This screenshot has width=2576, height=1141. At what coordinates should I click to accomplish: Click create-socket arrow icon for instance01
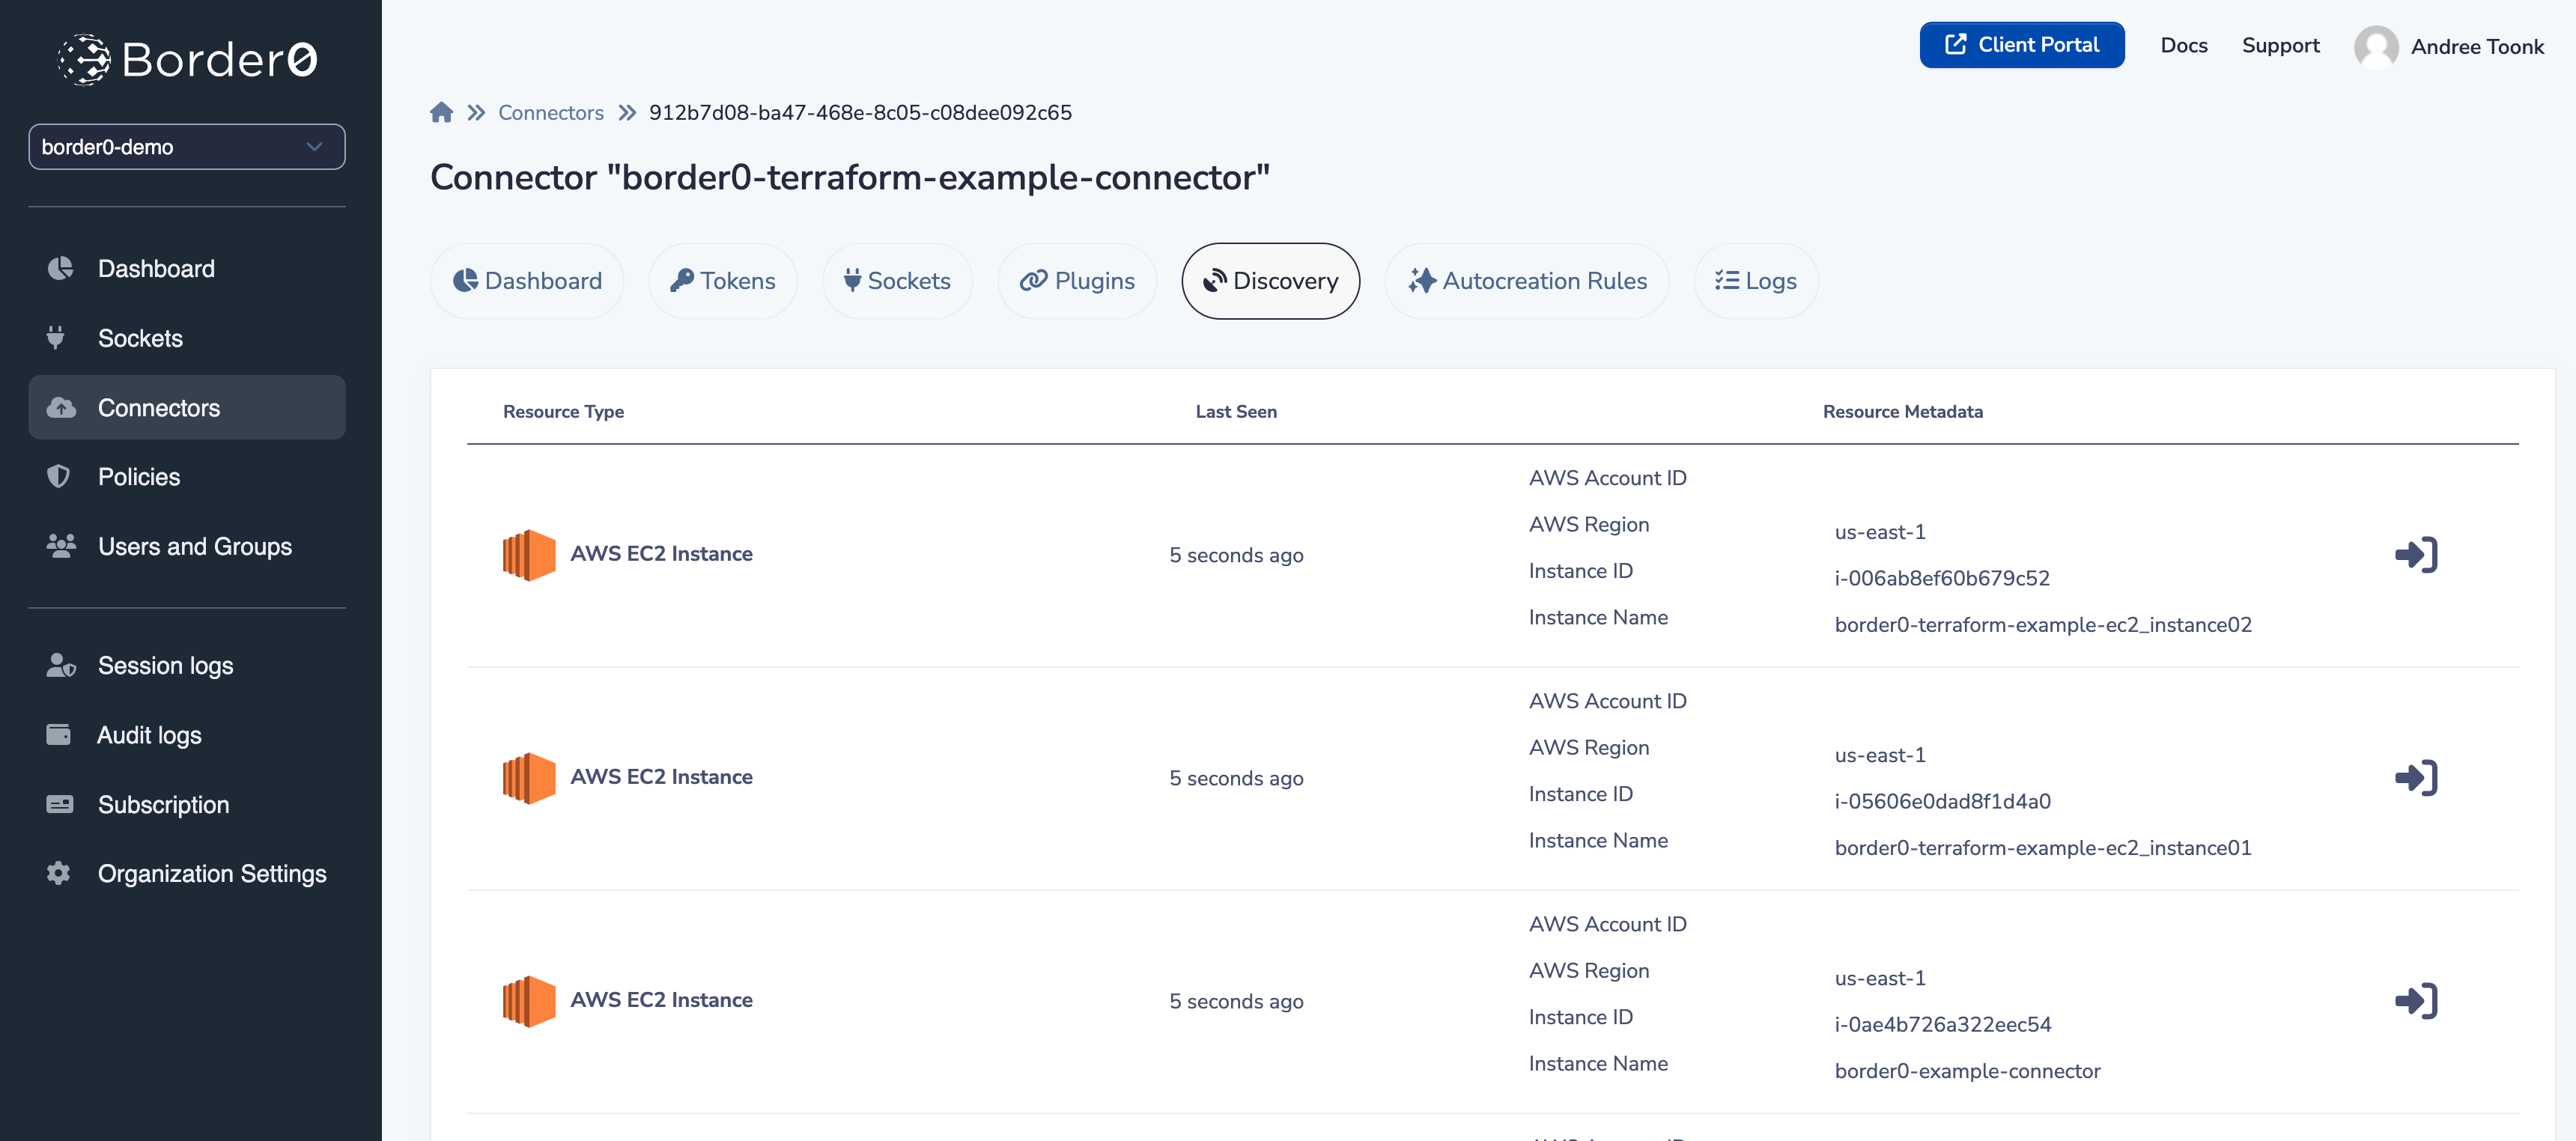[2416, 778]
